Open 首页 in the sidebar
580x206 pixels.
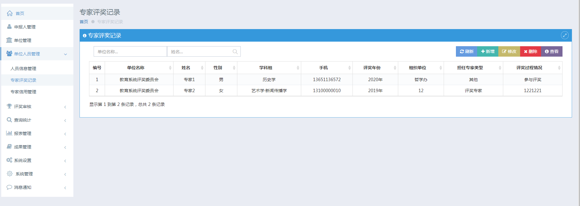[37, 13]
